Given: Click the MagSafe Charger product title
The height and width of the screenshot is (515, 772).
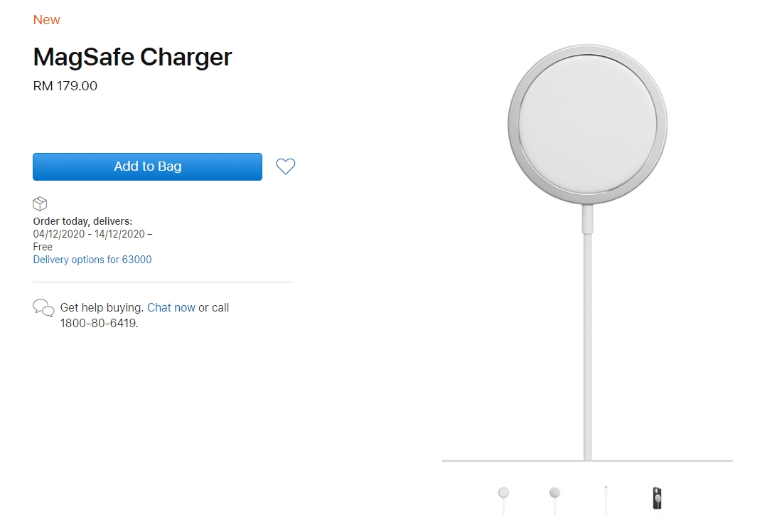Looking at the screenshot, I should [132, 57].
